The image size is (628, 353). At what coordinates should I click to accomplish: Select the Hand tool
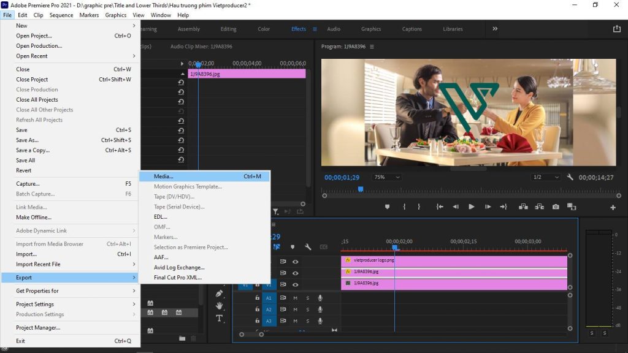point(218,306)
